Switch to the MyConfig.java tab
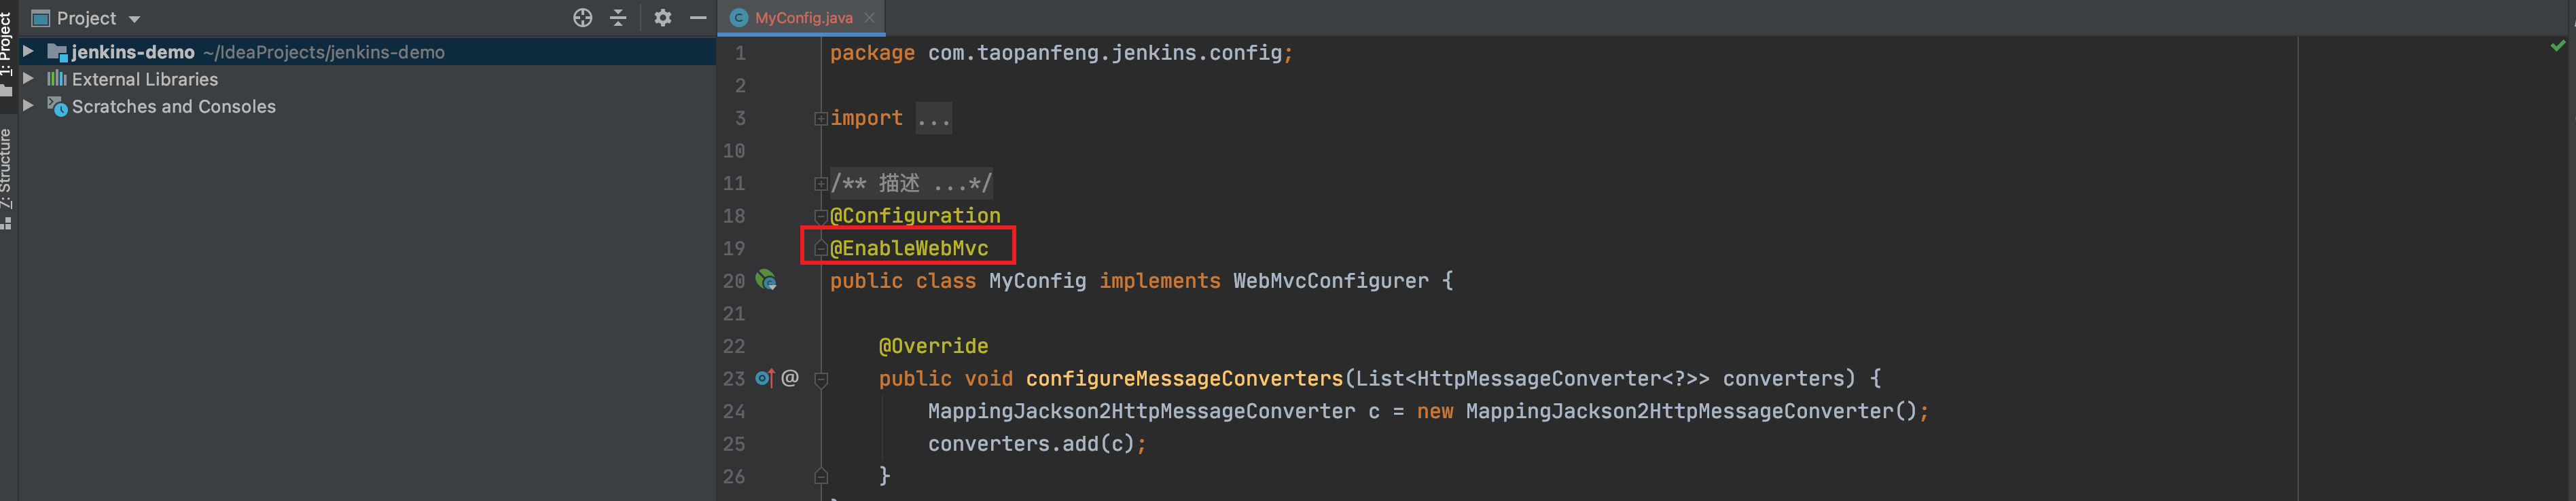2576x501 pixels. (x=803, y=18)
